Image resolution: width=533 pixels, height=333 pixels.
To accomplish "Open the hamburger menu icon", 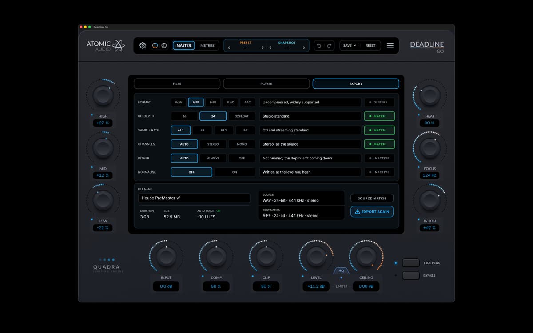I will (x=390, y=45).
